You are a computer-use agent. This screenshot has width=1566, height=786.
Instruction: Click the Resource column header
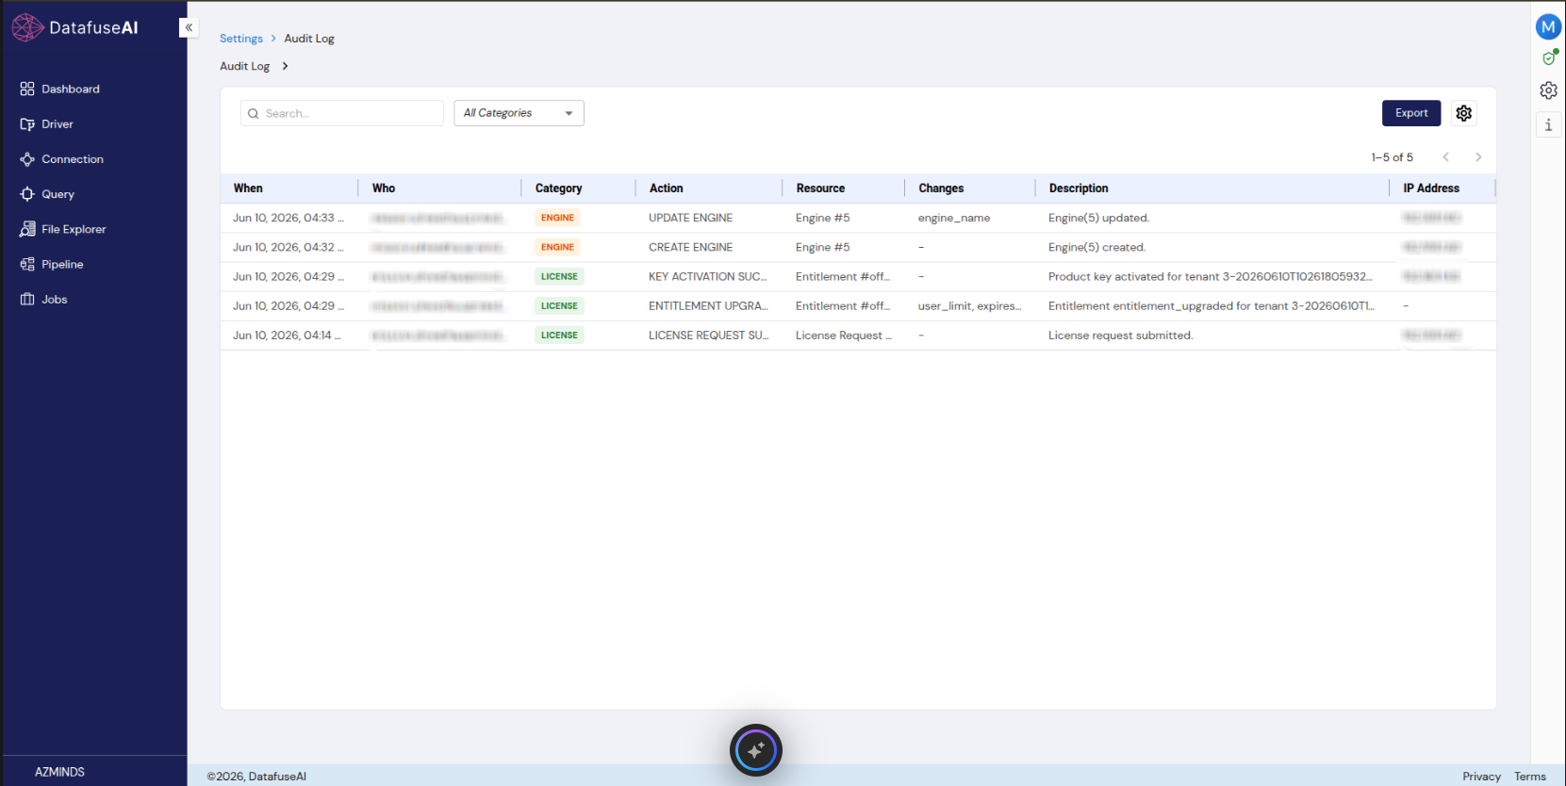click(820, 188)
